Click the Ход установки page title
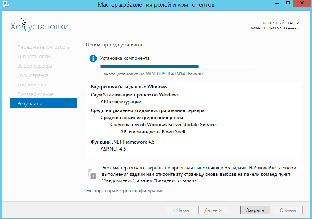Screen dimensions: 312x219 point(40,26)
